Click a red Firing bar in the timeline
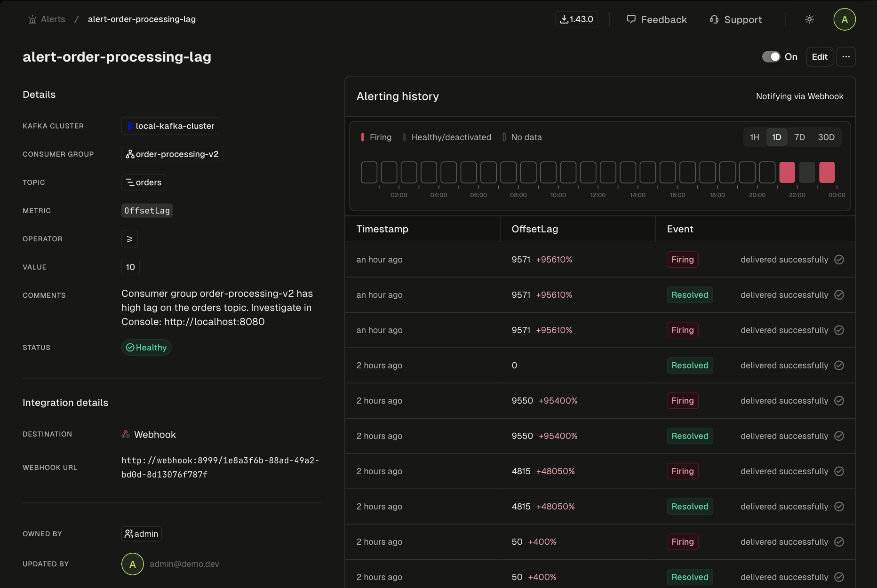 click(x=787, y=172)
